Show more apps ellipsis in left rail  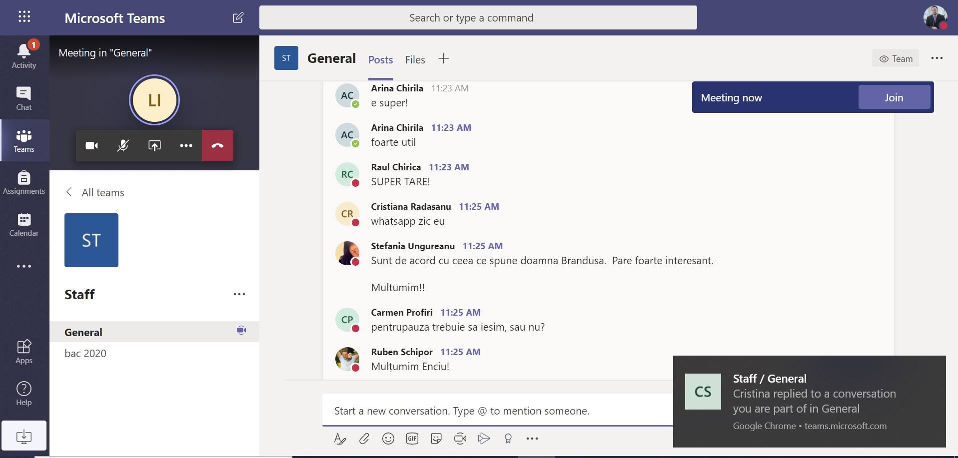(24, 266)
